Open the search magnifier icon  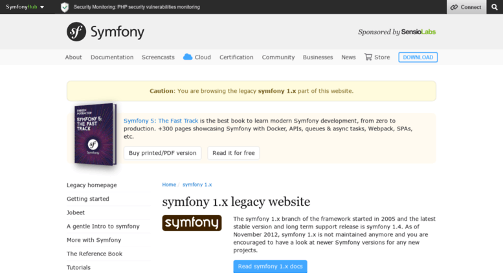click(x=495, y=7)
